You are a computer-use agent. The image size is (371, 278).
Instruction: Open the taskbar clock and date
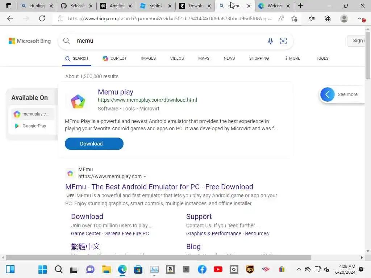pos(345,269)
